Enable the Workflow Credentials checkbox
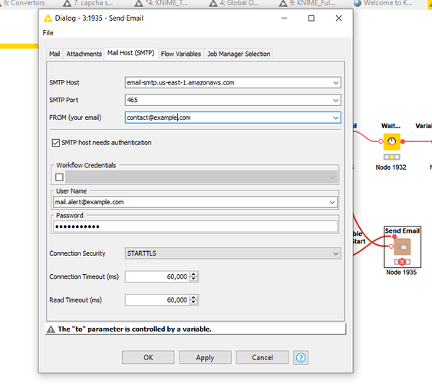The width and height of the screenshot is (432, 384). 59,177
